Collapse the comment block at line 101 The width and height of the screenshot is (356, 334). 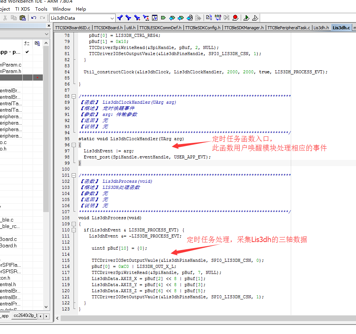point(74,175)
